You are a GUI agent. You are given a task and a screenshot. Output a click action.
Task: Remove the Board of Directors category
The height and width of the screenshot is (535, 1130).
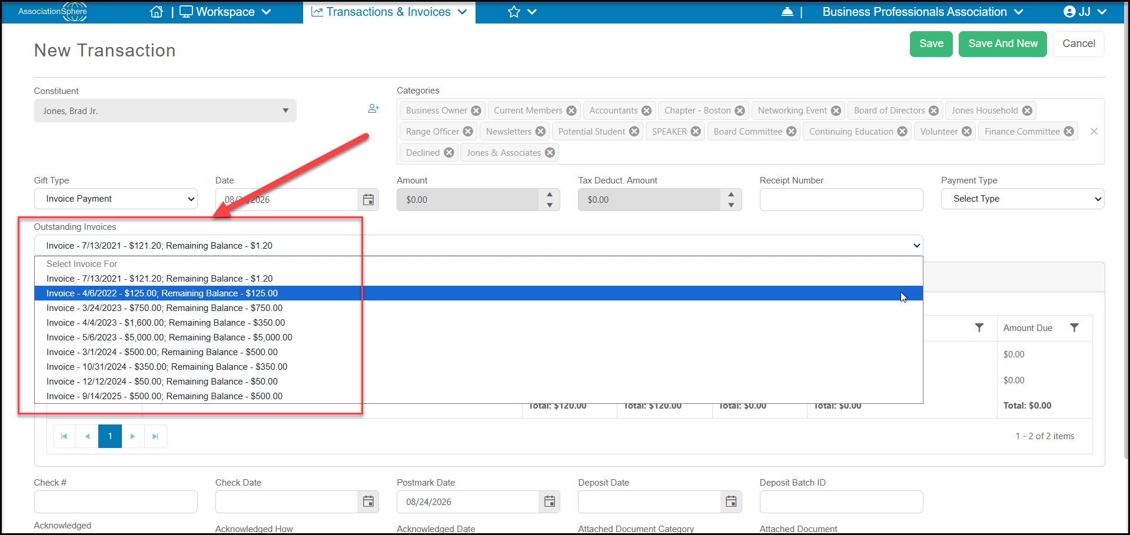point(934,111)
